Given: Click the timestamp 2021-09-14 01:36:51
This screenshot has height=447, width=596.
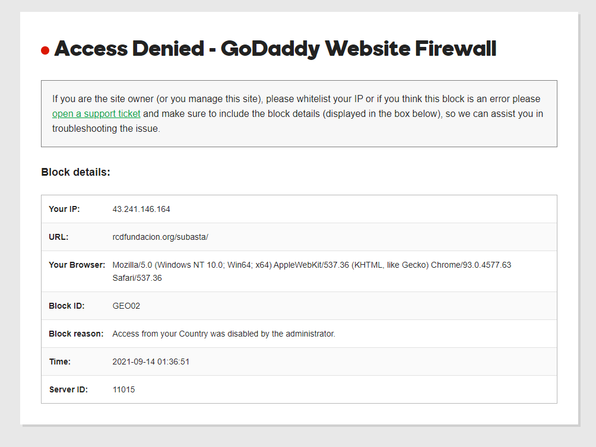Looking at the screenshot, I should pyautogui.click(x=151, y=362).
